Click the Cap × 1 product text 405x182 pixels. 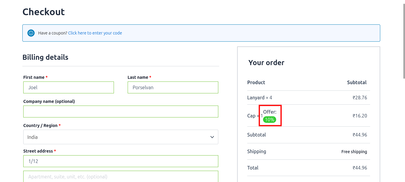(253, 116)
